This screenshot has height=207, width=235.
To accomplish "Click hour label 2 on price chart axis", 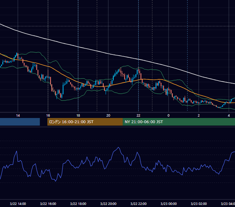I will pos(199,116).
